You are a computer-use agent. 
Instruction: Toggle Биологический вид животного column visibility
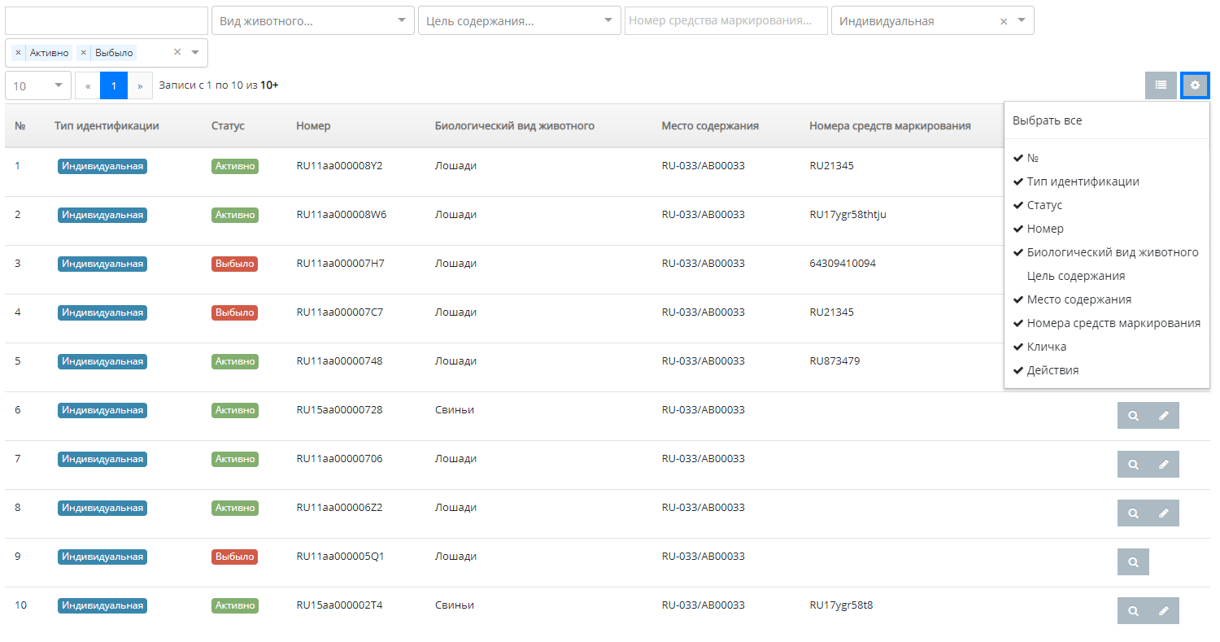pyautogui.click(x=1106, y=252)
